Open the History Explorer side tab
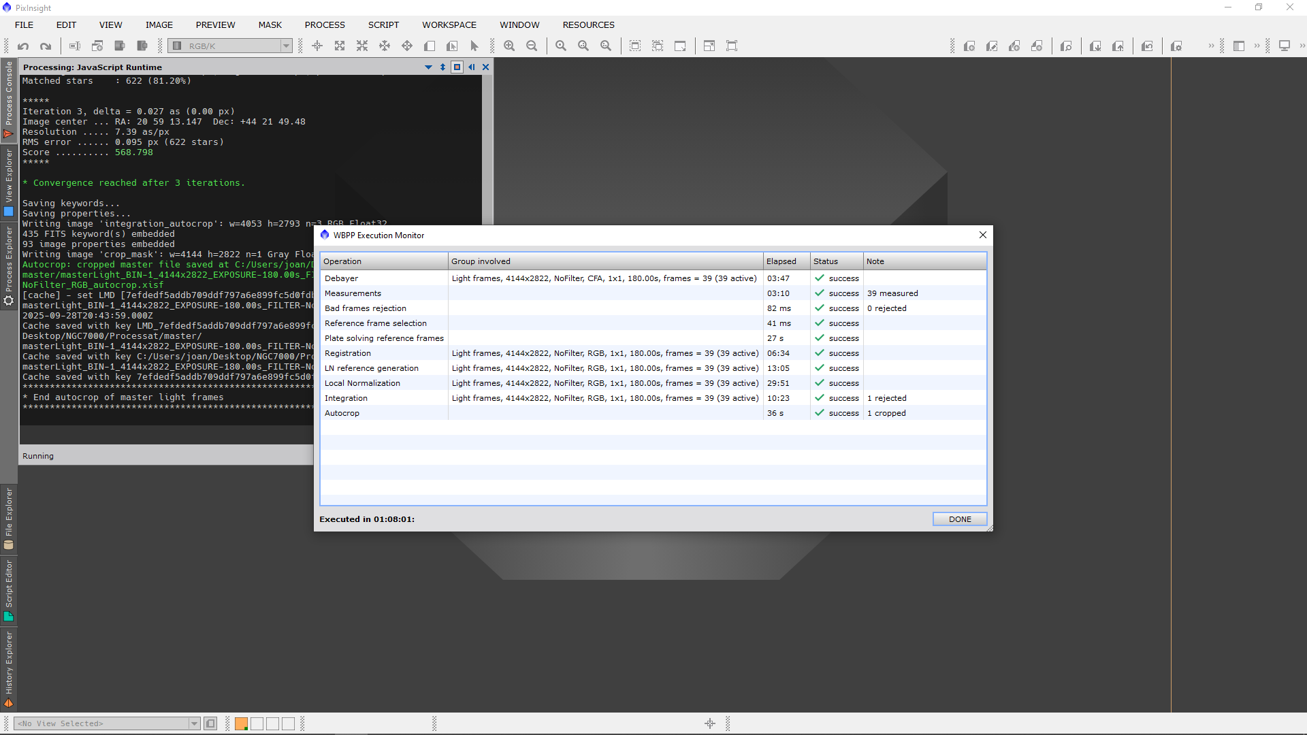Image resolution: width=1307 pixels, height=735 pixels. 9,670
